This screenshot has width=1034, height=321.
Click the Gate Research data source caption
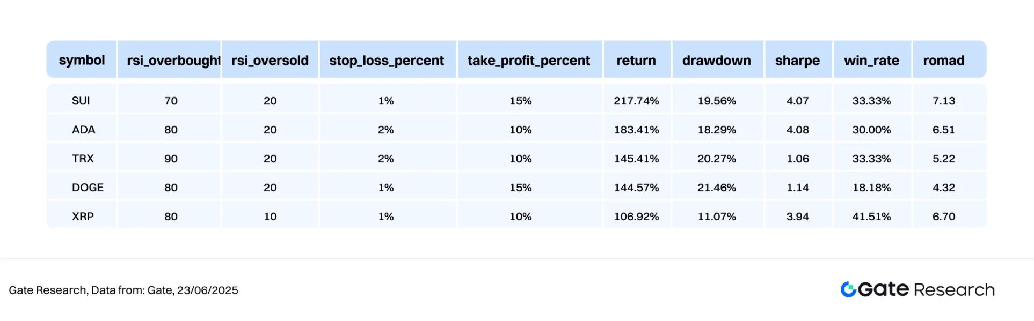point(123,290)
